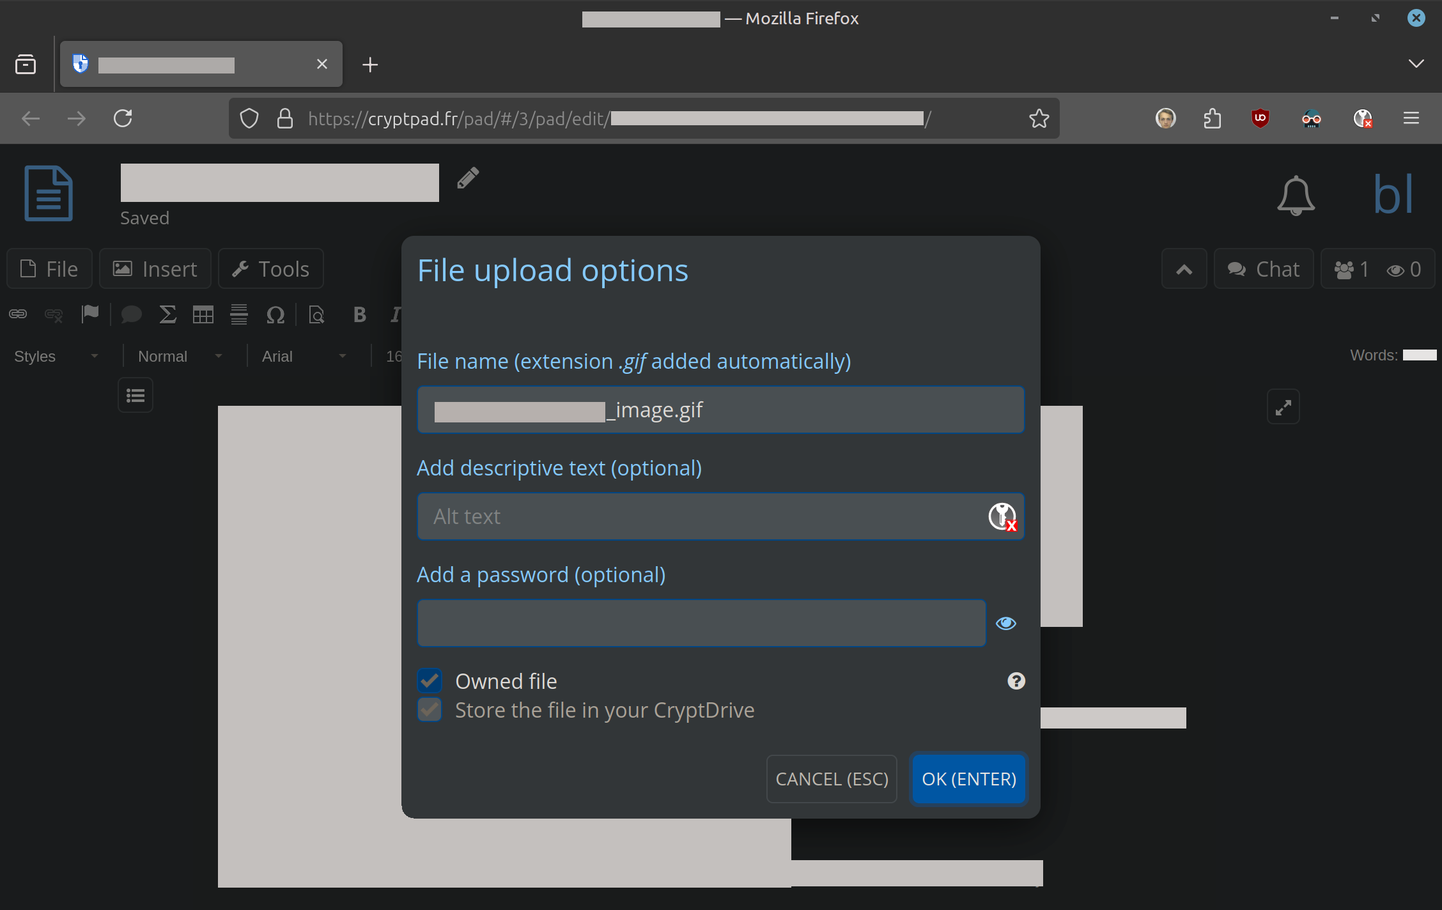1442x910 pixels.
Task: Click the omega special character icon
Action: click(x=275, y=314)
